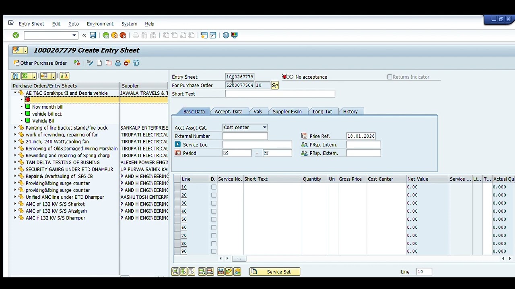
Task: Tick the deletion checkbox for line 60
Action: pos(214,227)
